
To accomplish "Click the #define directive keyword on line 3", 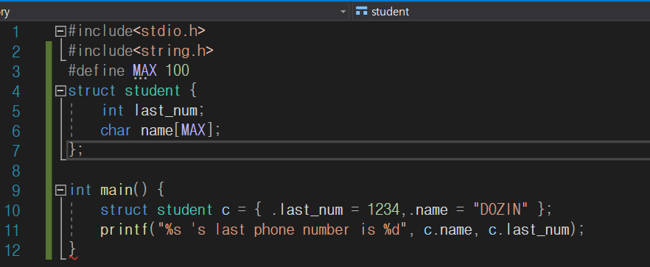I will click(96, 71).
